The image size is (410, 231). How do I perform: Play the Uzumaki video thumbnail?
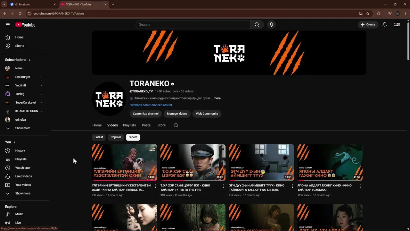click(x=330, y=162)
